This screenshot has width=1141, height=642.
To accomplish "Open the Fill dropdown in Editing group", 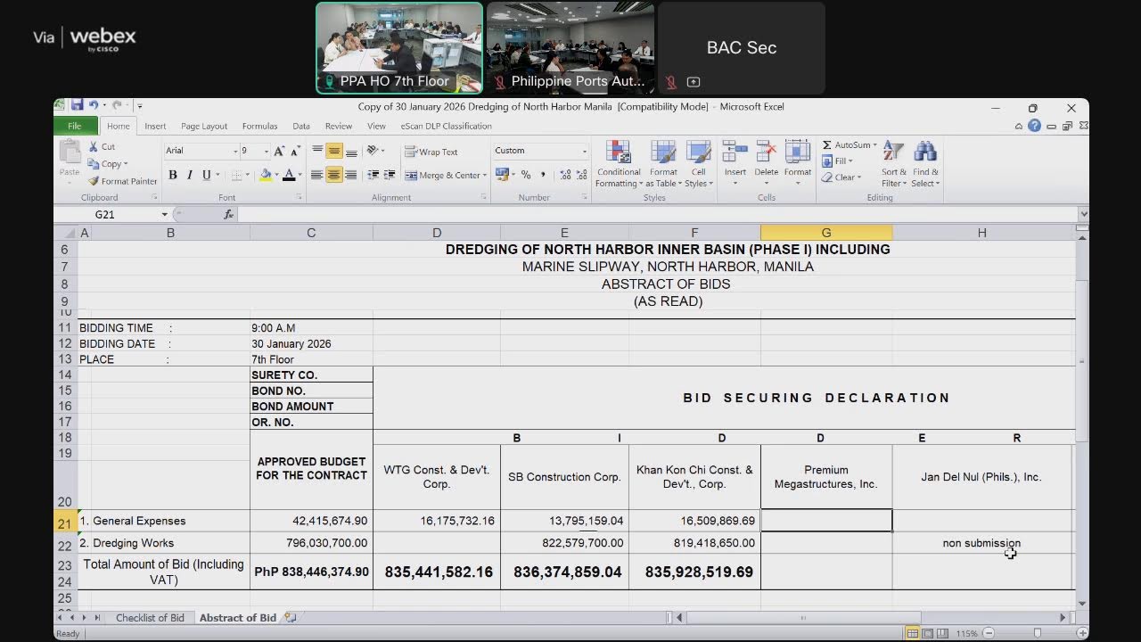I will click(x=838, y=161).
